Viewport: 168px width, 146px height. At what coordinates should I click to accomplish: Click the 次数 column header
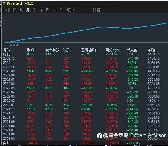tap(67, 50)
